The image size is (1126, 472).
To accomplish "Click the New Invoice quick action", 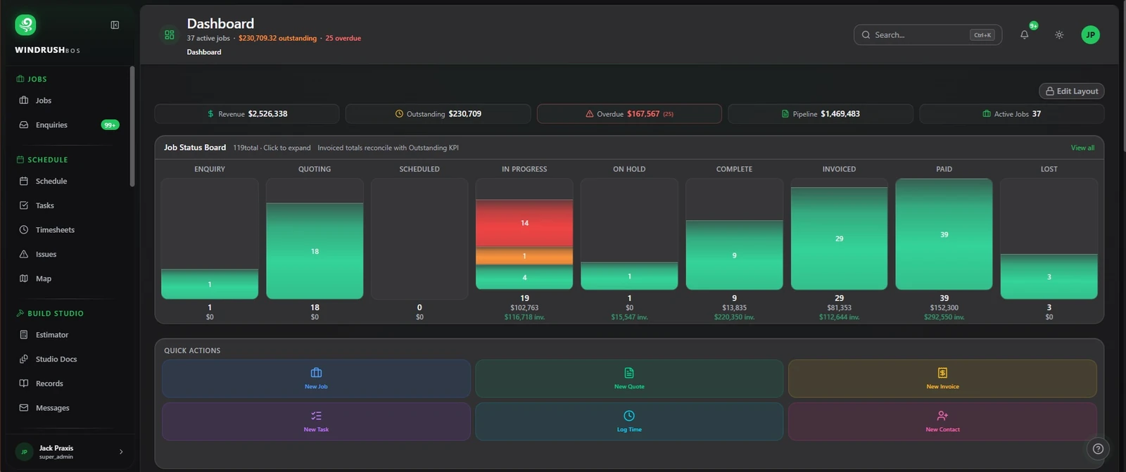I will (x=942, y=378).
